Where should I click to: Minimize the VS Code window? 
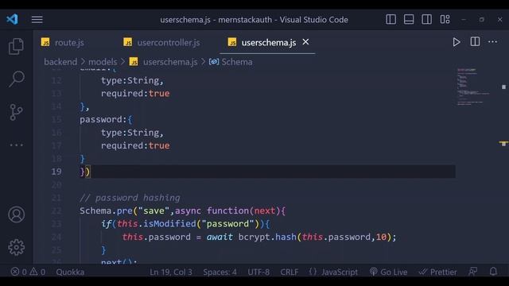pyautogui.click(x=464, y=19)
